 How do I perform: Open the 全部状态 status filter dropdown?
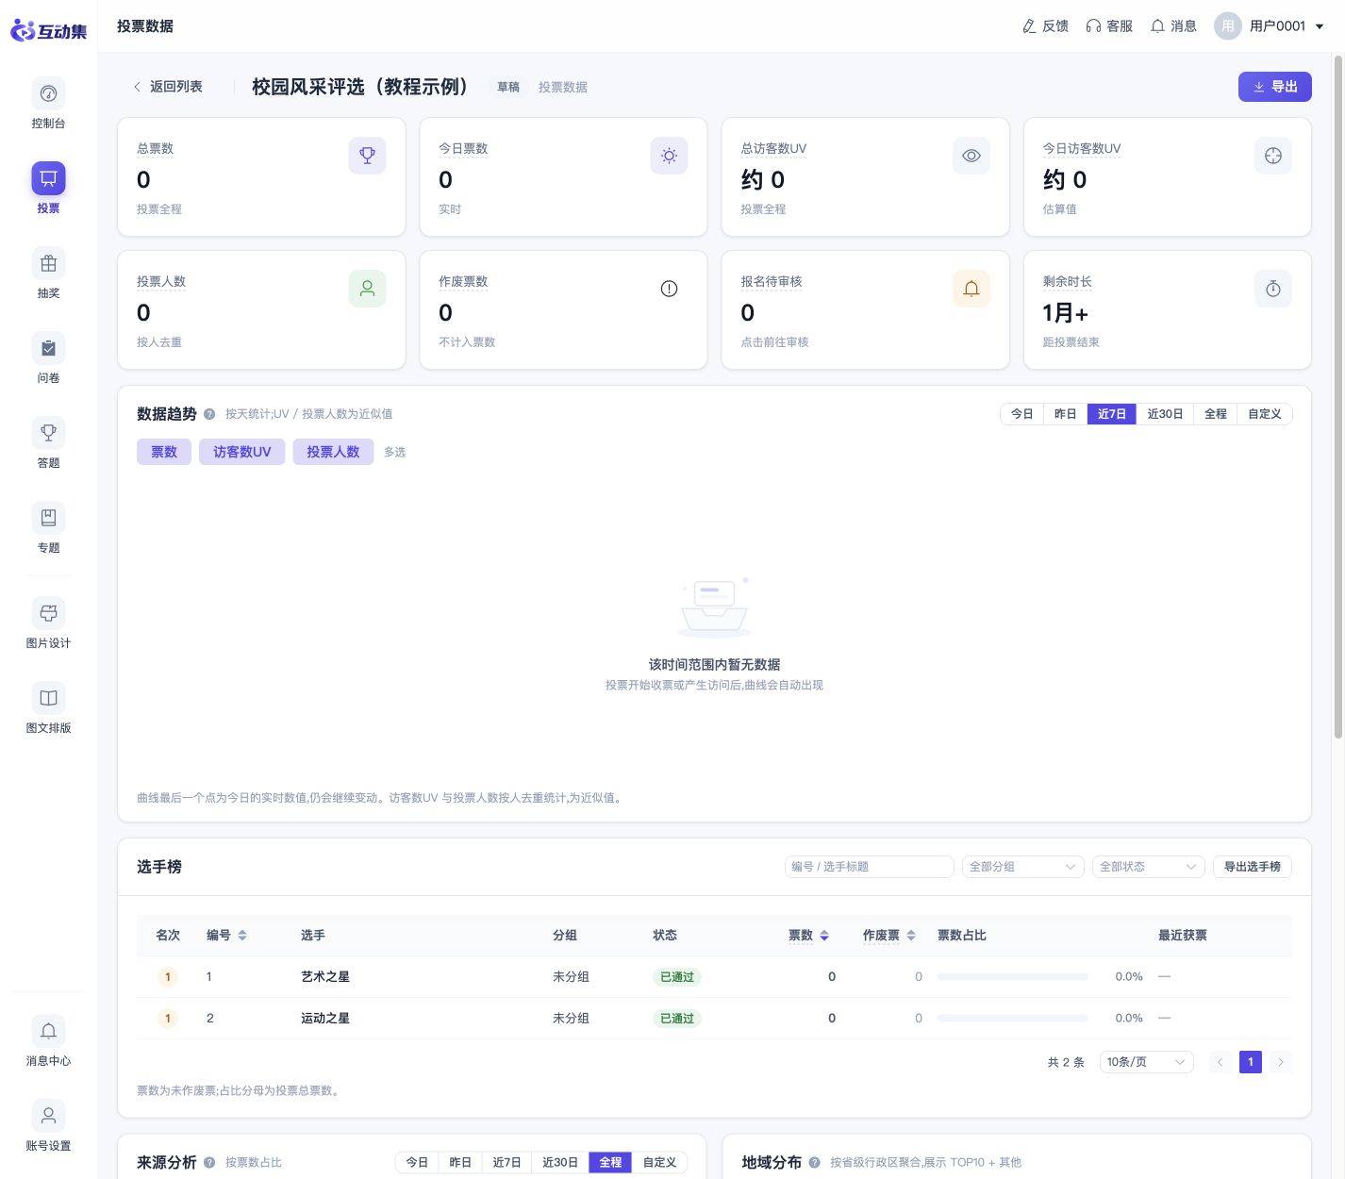(1148, 867)
